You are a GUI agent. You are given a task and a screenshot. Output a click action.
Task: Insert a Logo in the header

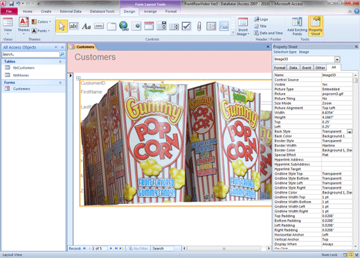261,19
